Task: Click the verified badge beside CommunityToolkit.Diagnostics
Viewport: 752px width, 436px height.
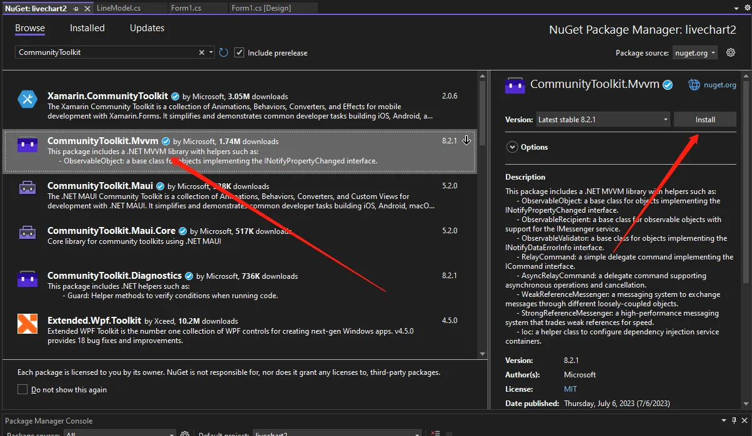Action: 189,276
